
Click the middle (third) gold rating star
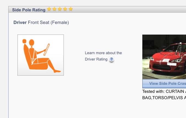click(x=60, y=9)
